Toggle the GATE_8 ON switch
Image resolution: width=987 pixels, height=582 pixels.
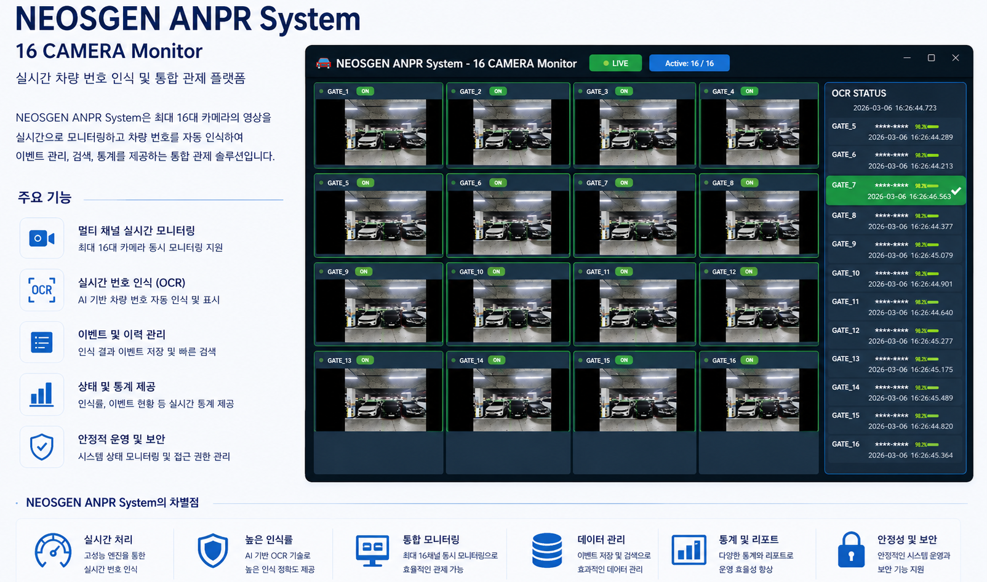[749, 183]
